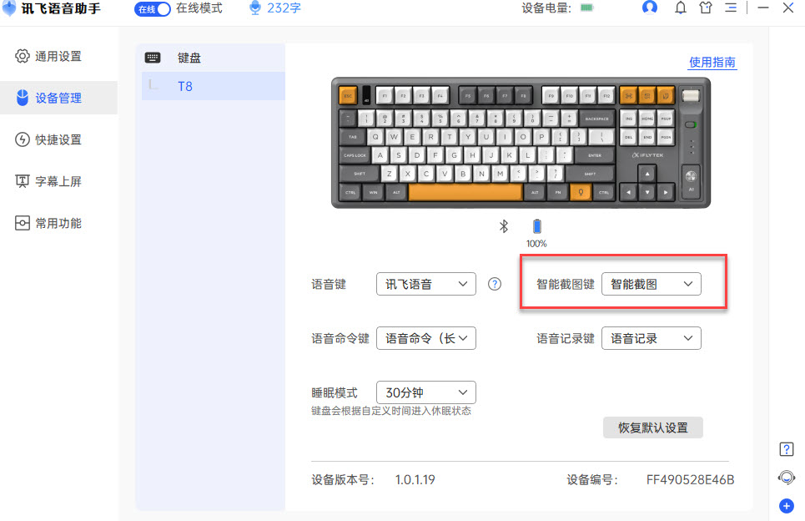Open the hamburger menu icon in title bar
The width and height of the screenshot is (805, 521).
coord(731,8)
